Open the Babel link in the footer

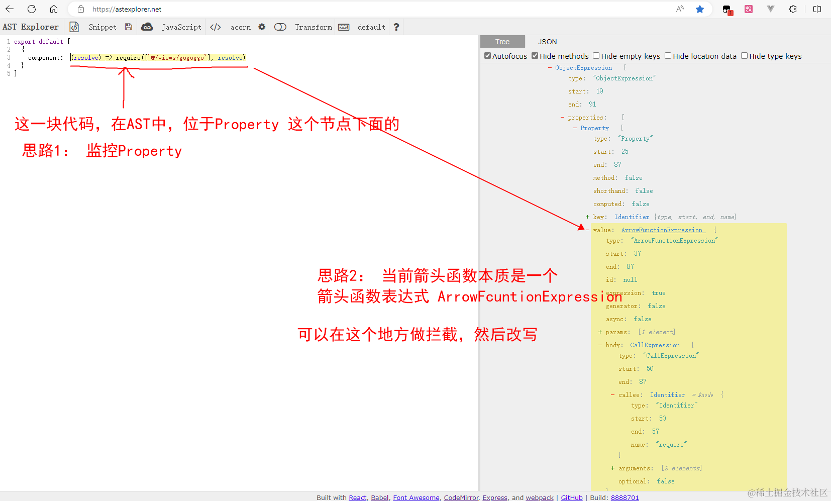(379, 497)
